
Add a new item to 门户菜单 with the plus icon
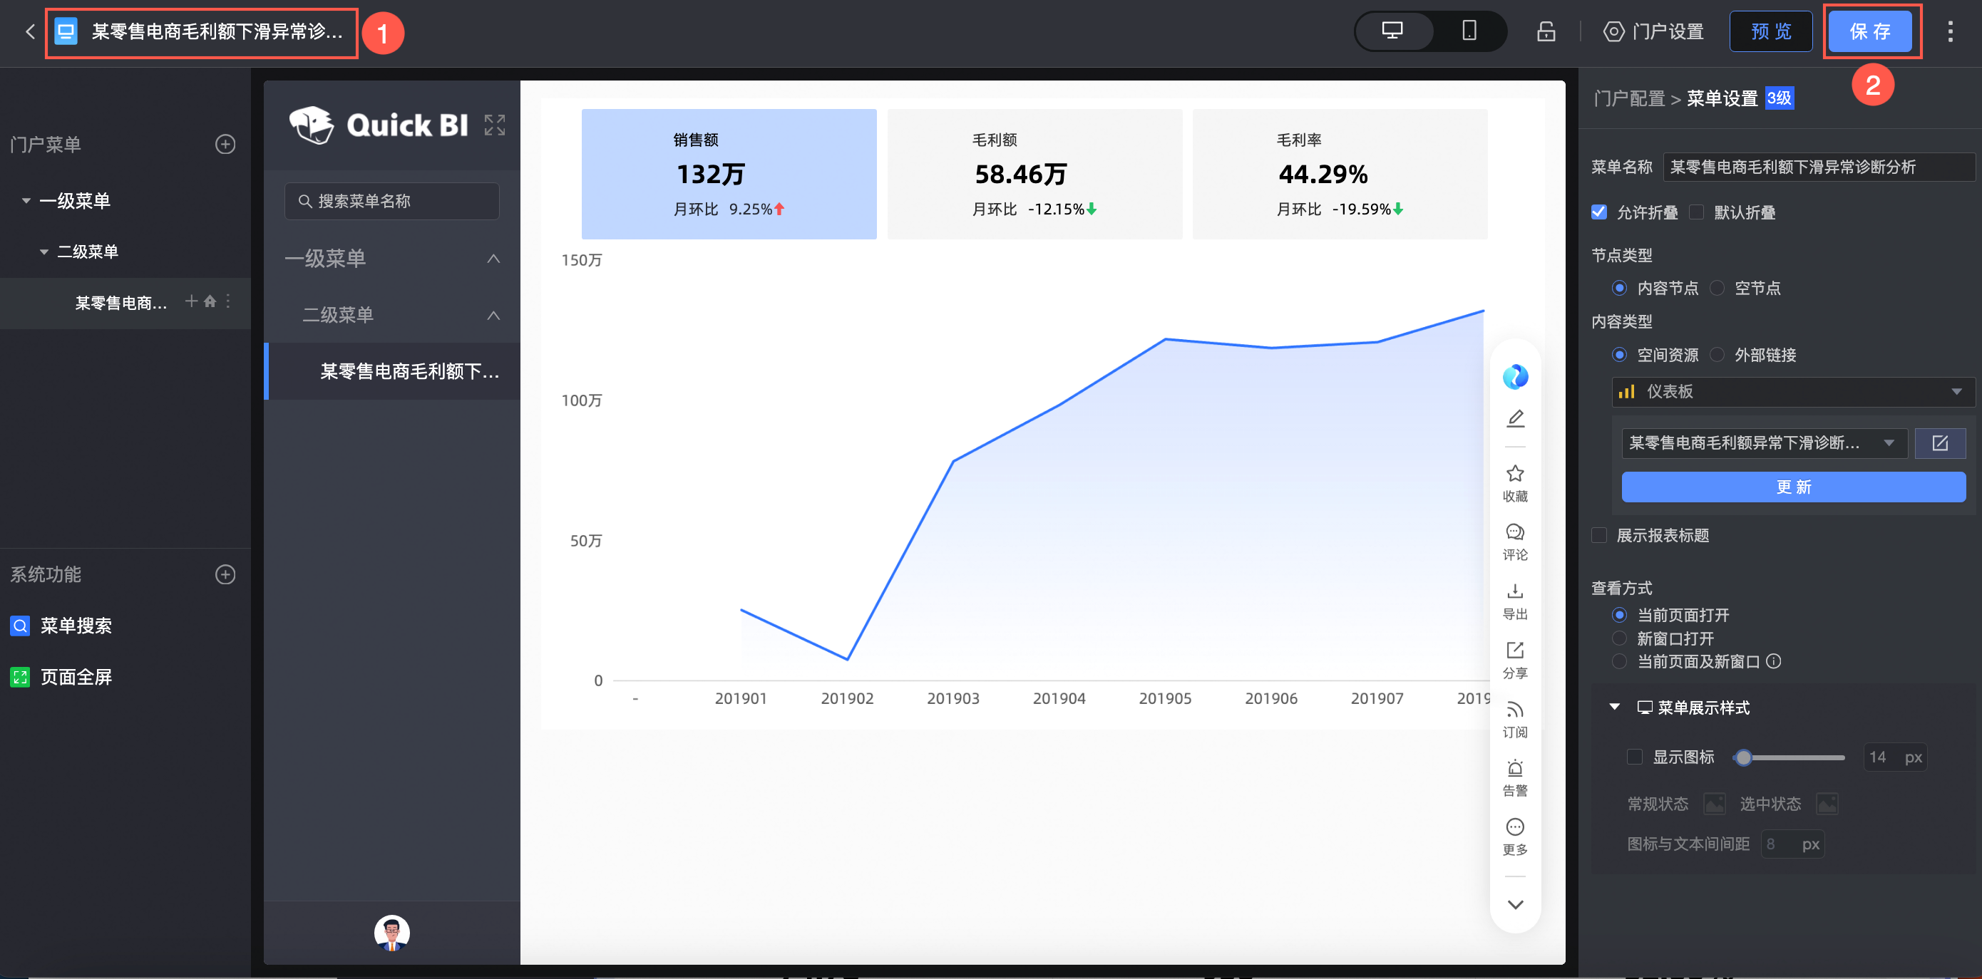pos(225,144)
